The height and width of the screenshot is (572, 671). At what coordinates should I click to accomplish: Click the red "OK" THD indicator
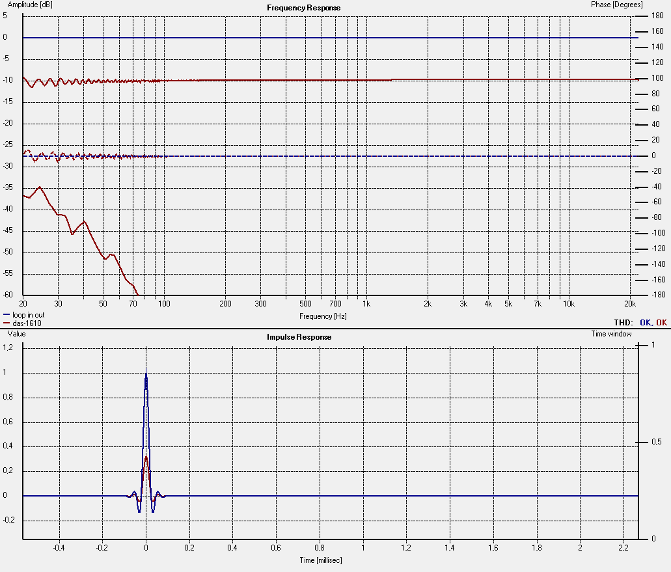tap(661, 323)
